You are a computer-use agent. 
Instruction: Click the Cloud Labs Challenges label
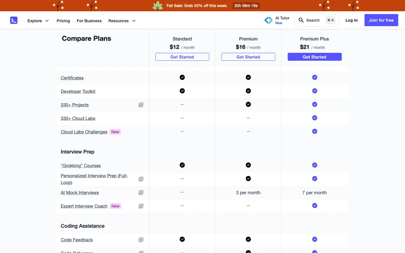coord(84,132)
